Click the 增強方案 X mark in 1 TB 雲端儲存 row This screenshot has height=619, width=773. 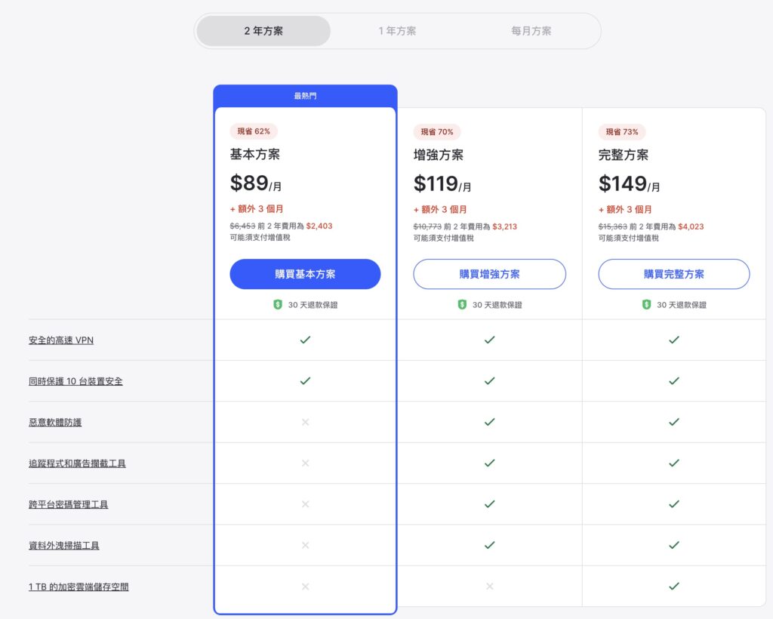point(489,586)
